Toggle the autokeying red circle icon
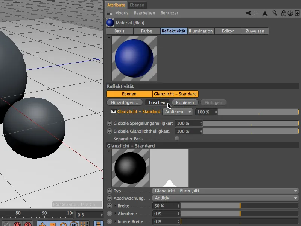This screenshot has height=226, width=301. point(17,224)
